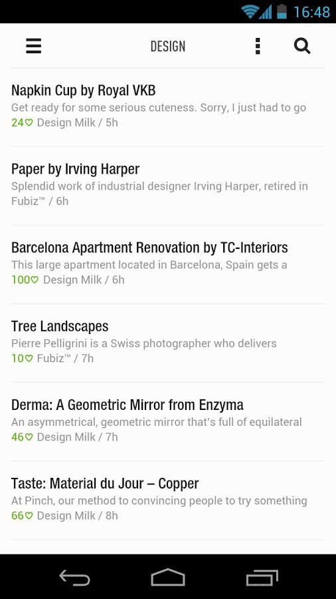This screenshot has height=599, width=336.
Task: Open the Tree Landscapes article
Action: click(168, 343)
